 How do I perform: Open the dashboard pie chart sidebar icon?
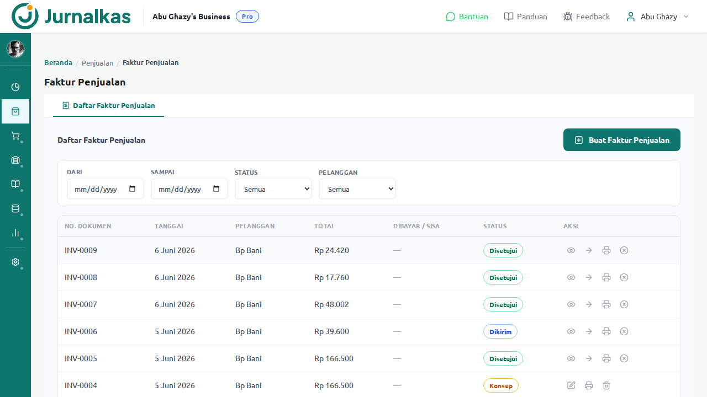(x=15, y=87)
